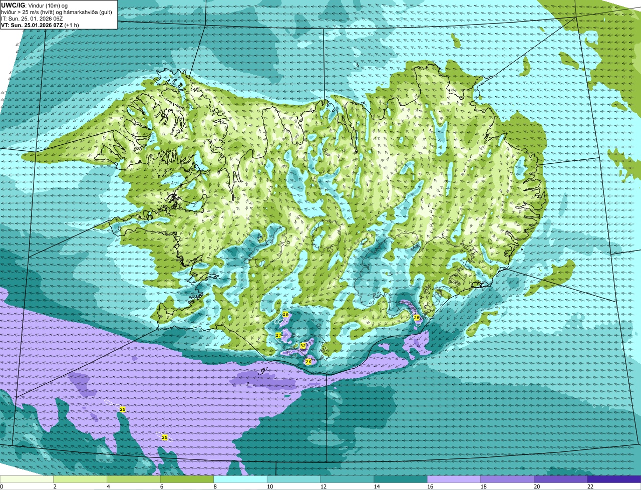The image size is (641, 490).
Task: Click the legend scale label '8'
Action: [x=215, y=486]
